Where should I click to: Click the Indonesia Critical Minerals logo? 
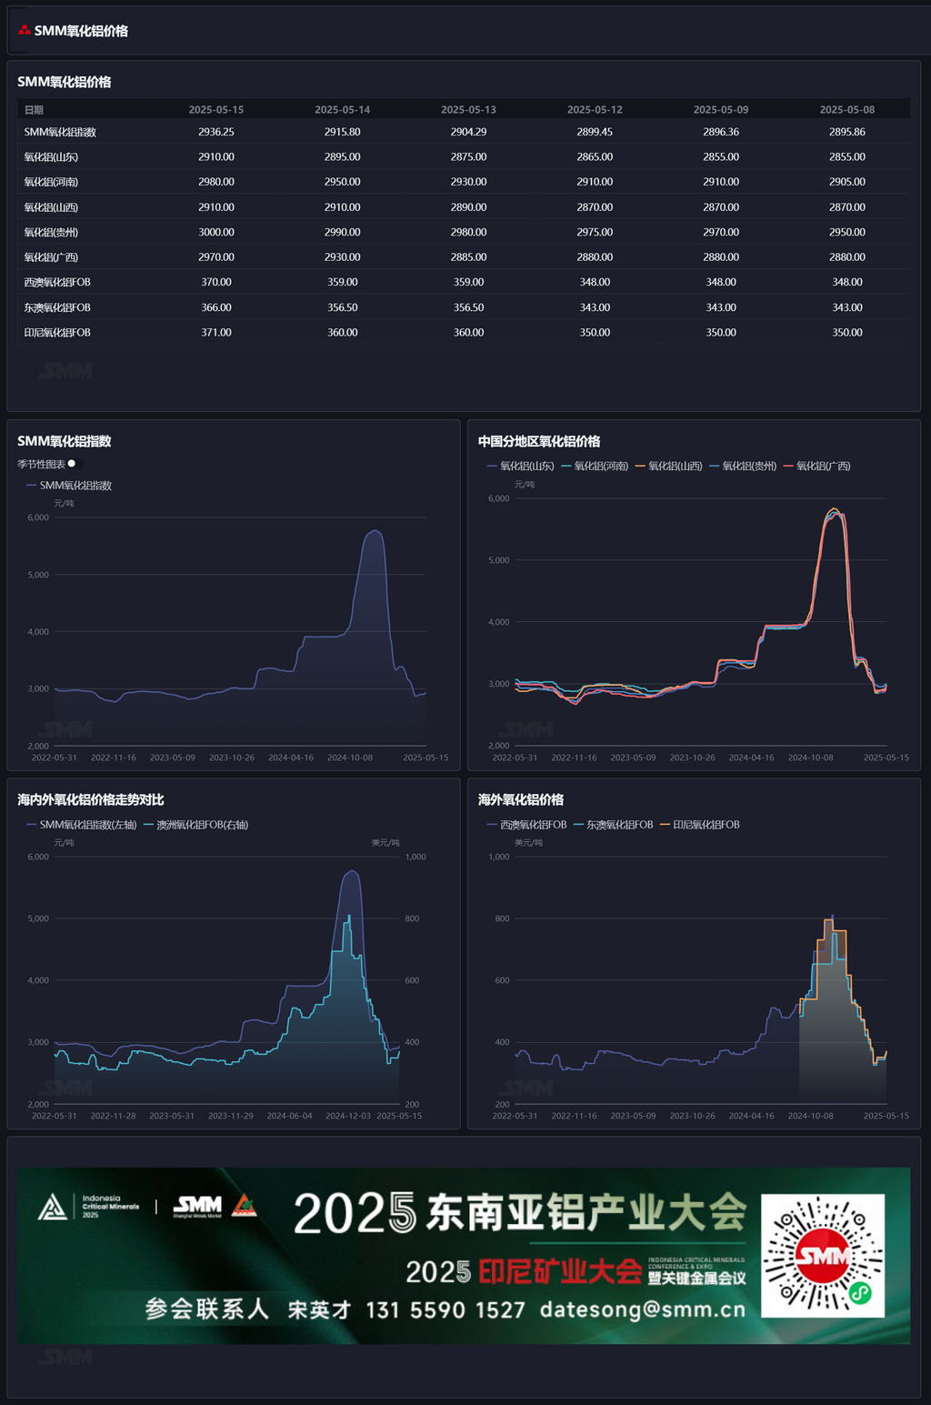tap(88, 1207)
